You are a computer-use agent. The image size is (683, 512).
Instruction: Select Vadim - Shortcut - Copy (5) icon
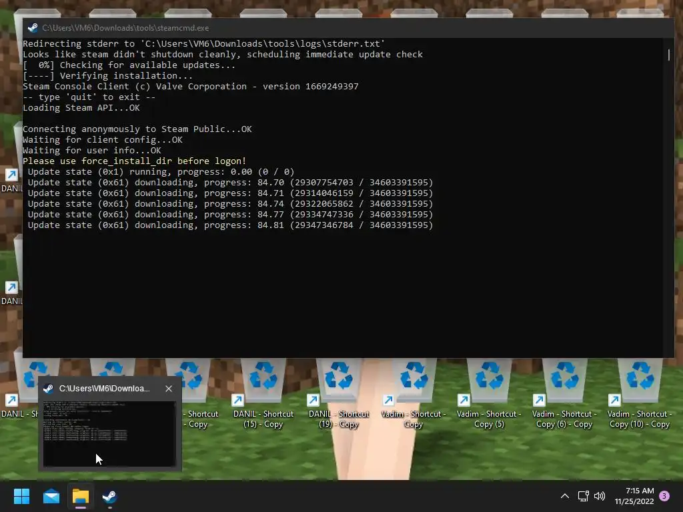[x=489, y=395]
